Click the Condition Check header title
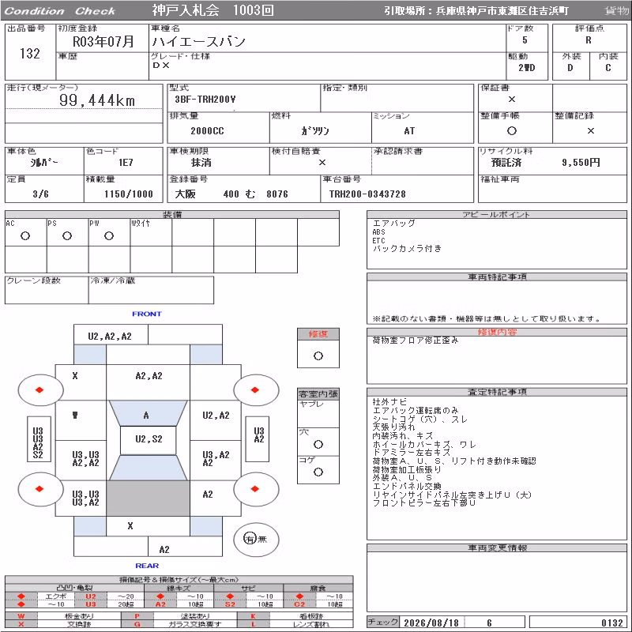 [x=60, y=11]
